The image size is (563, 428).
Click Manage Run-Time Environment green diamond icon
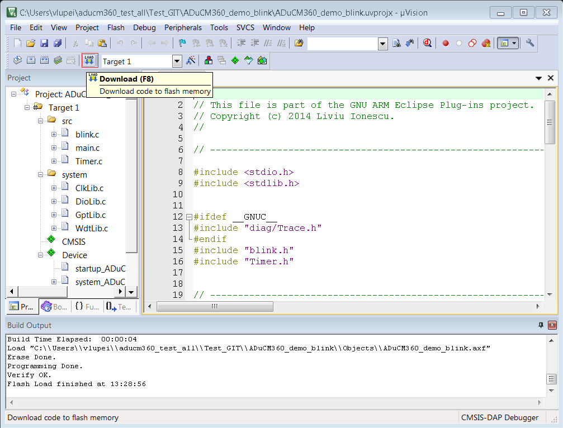point(235,60)
